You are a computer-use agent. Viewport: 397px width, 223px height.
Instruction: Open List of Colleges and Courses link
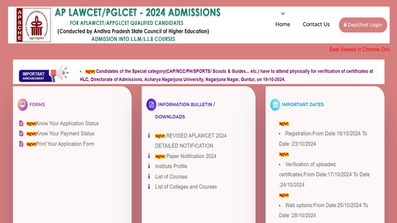click(x=186, y=187)
